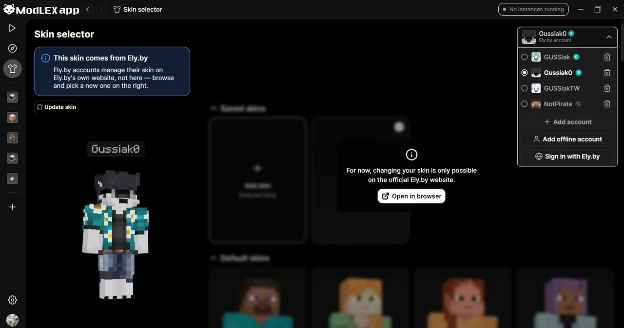Open the play/home icon in sidebar

13,28
